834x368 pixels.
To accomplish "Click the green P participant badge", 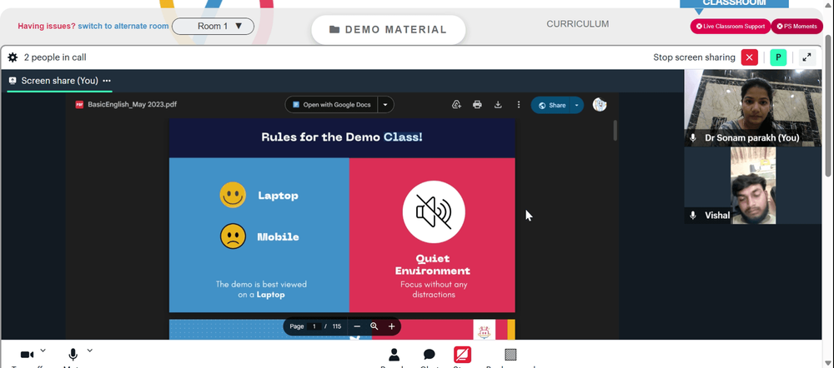I will [778, 57].
